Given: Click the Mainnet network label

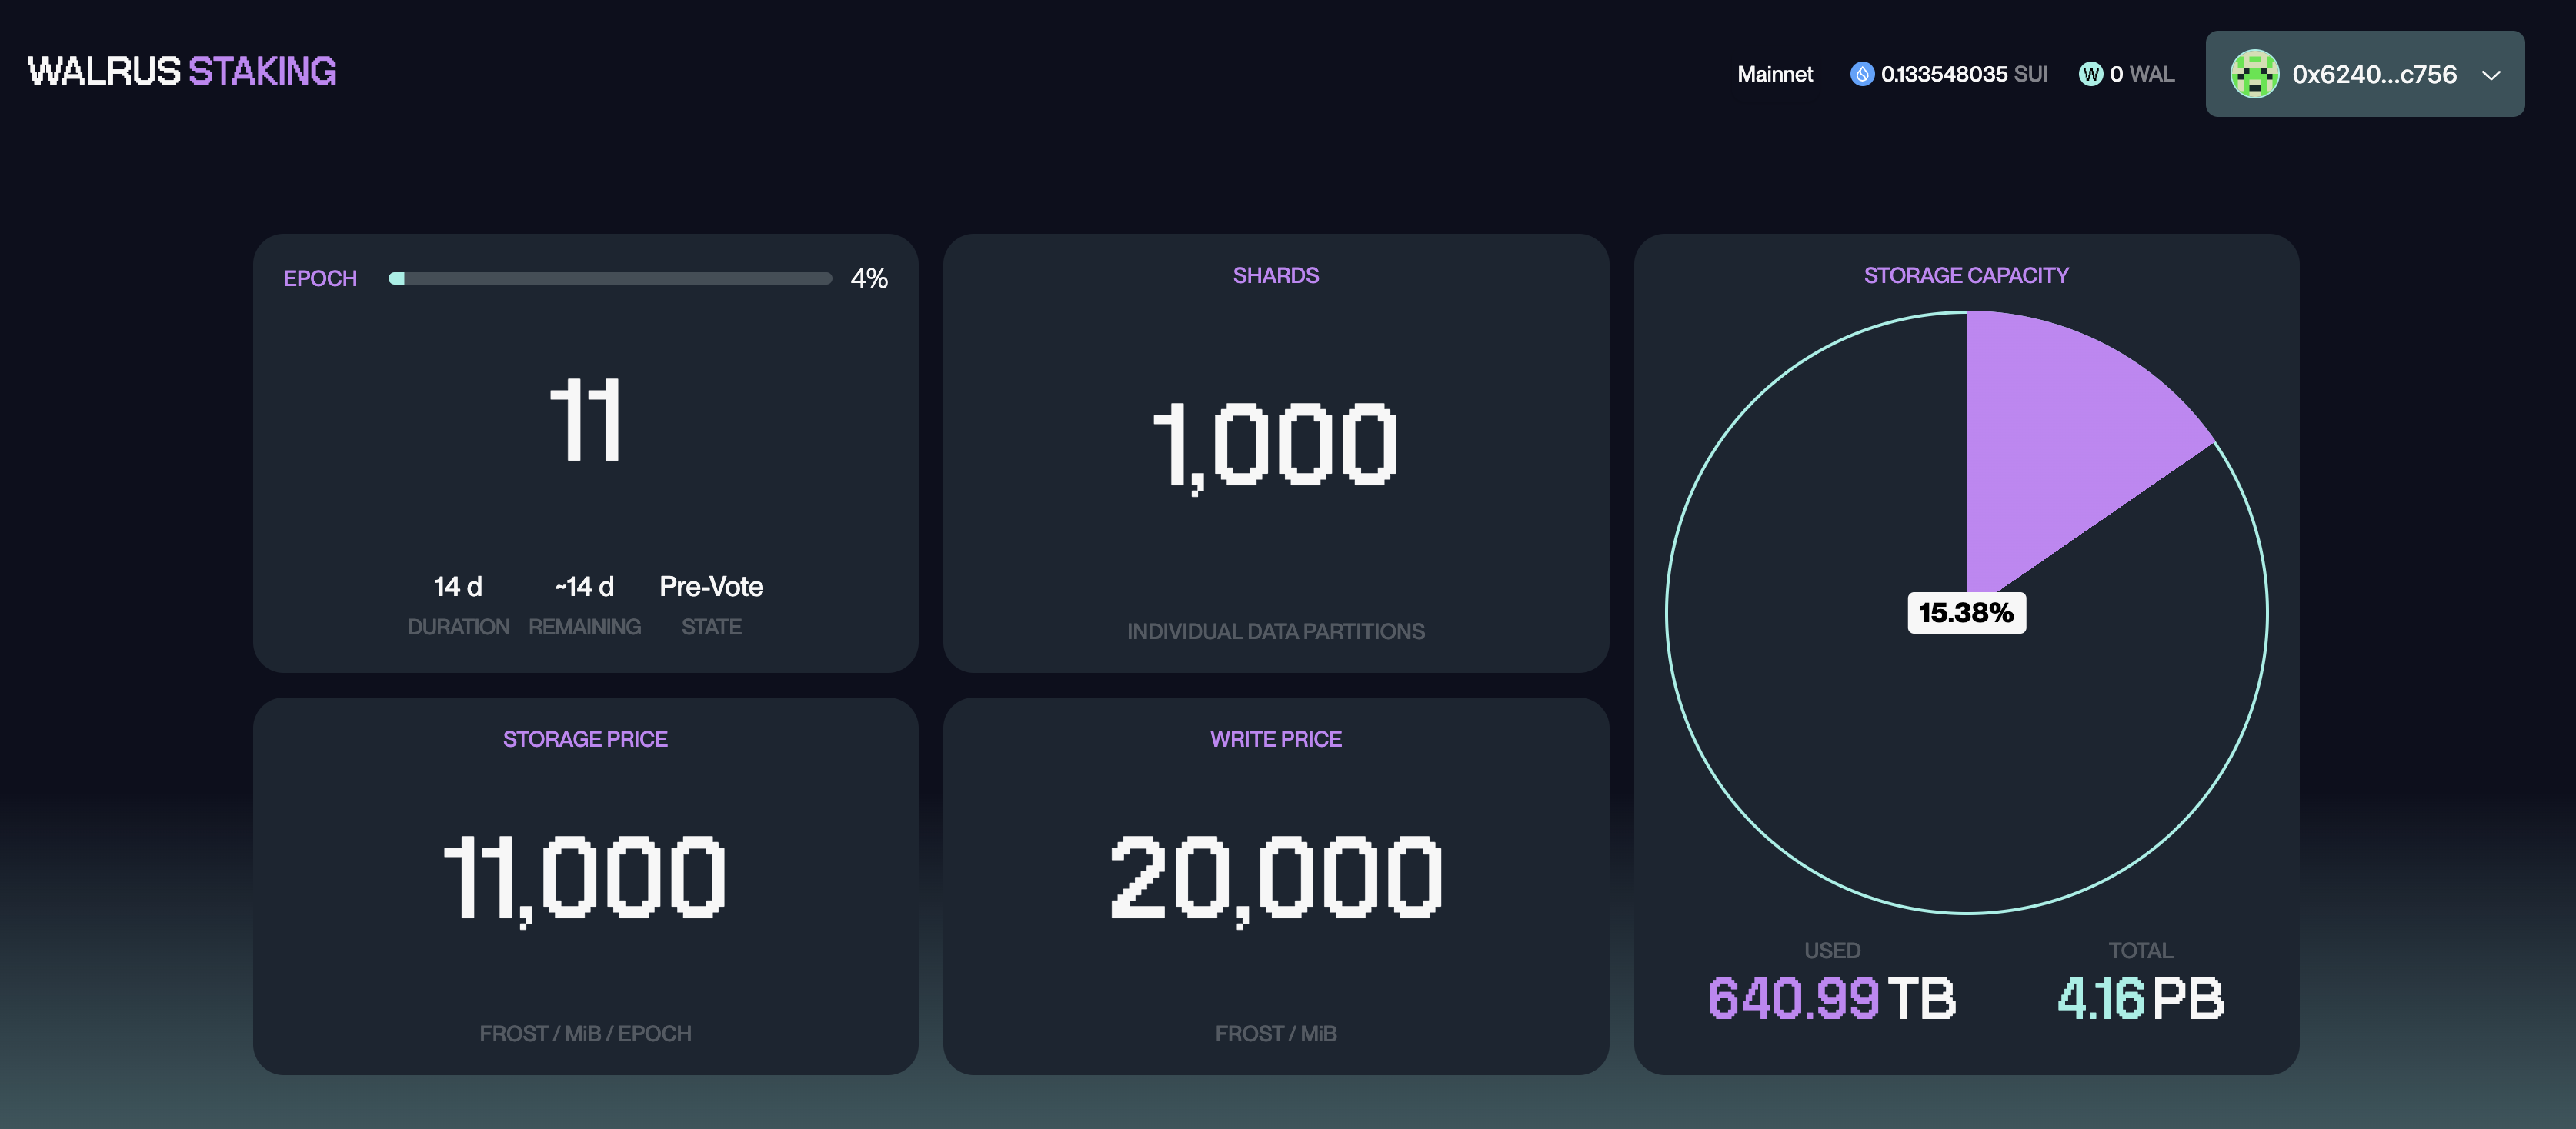Looking at the screenshot, I should (x=1774, y=74).
